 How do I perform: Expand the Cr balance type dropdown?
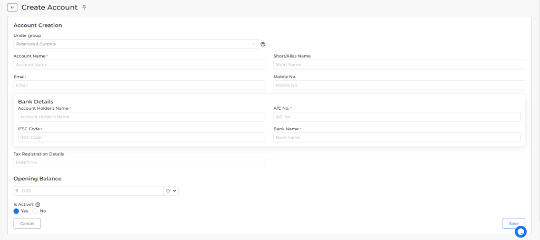point(171,191)
